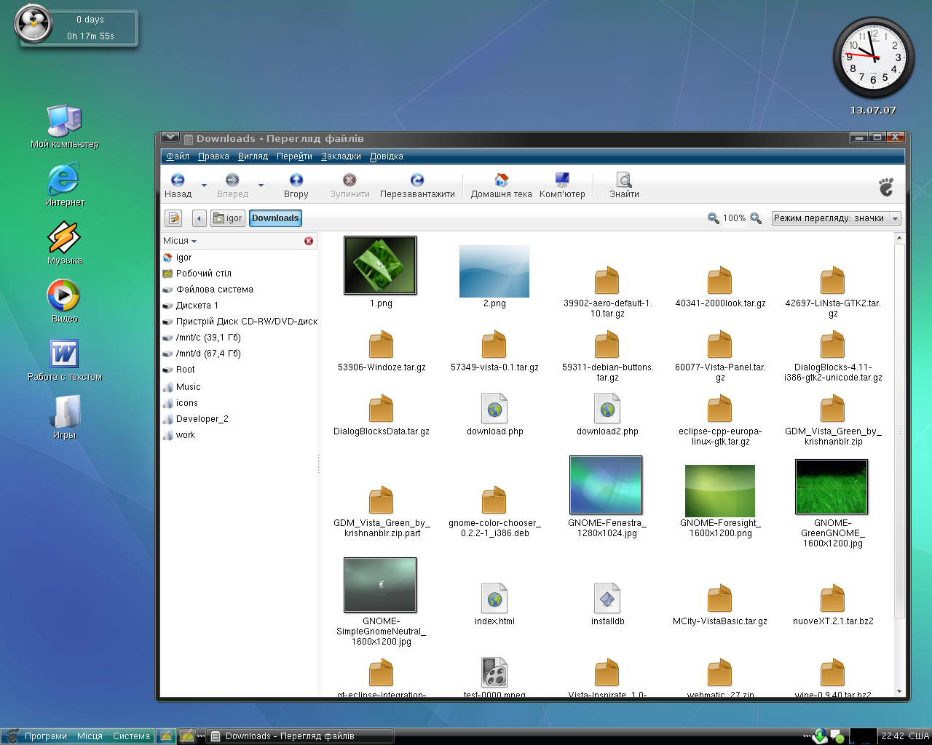
Task: Select the download2.php file icon
Action: tap(607, 408)
